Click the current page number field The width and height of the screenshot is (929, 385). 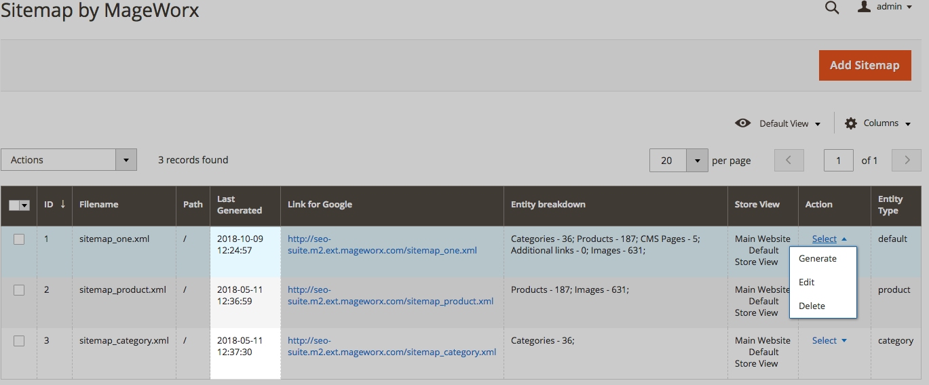[839, 161]
